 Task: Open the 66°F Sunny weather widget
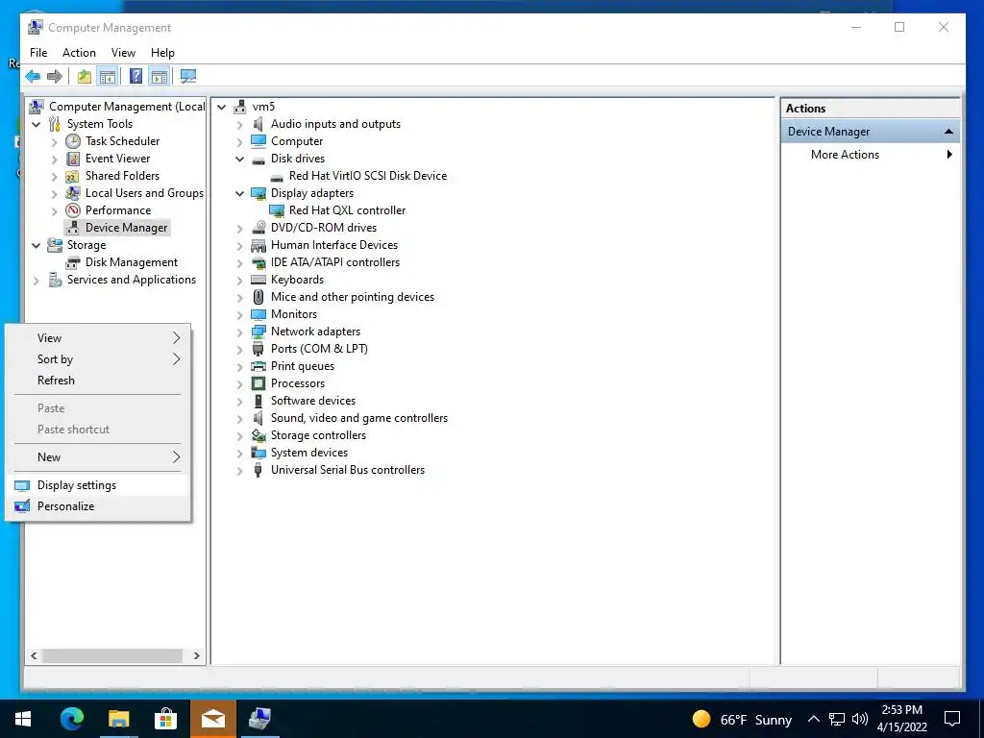[x=742, y=719]
